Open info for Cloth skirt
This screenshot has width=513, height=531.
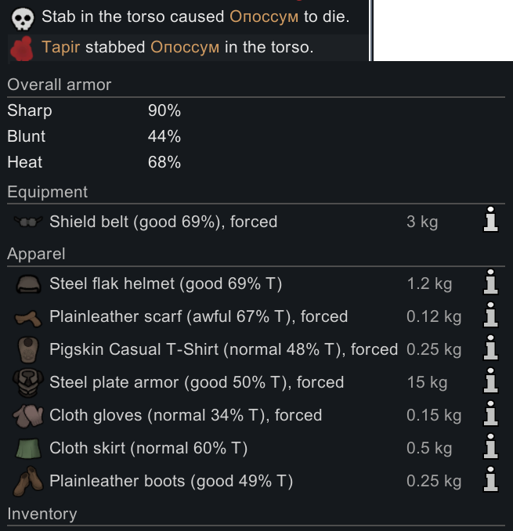(x=490, y=448)
